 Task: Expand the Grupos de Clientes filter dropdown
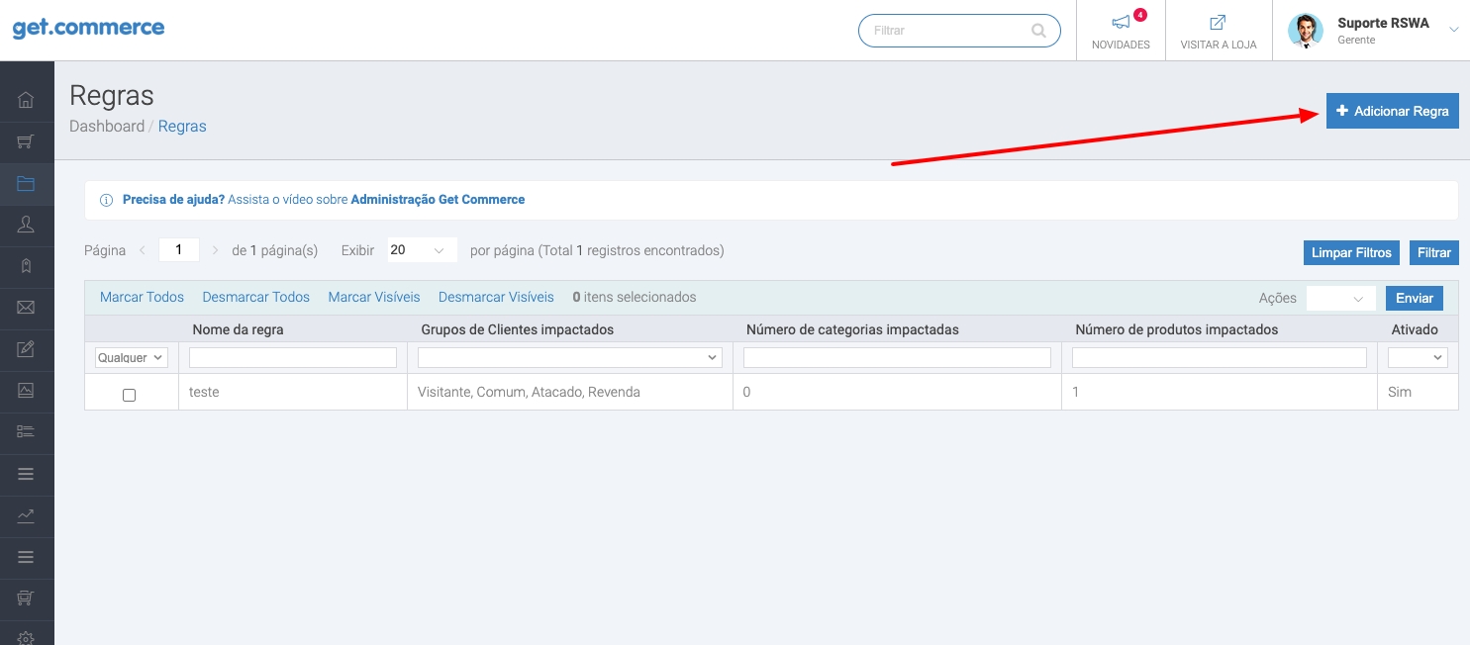(569, 358)
